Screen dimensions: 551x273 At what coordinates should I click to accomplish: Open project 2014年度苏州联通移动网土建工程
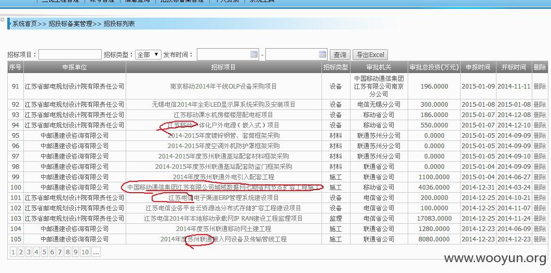pos(223,228)
